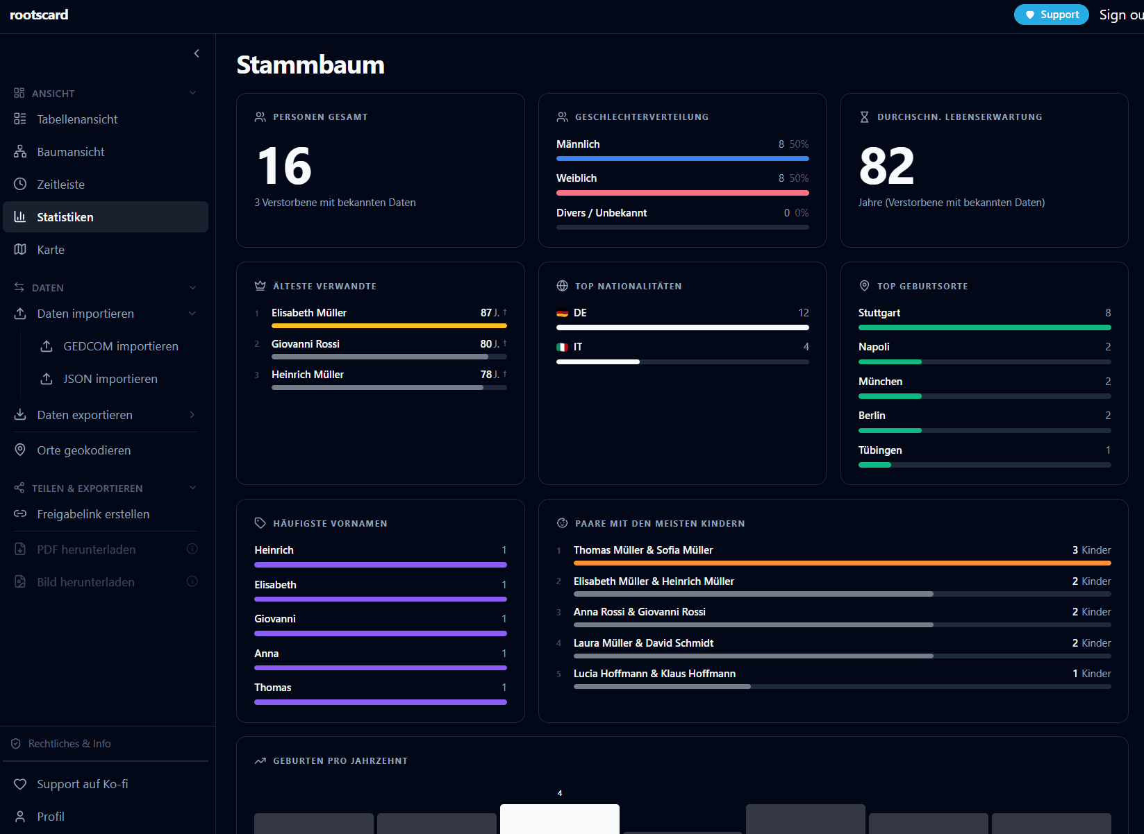Click the Tabellenansicht list icon

pos(20,119)
